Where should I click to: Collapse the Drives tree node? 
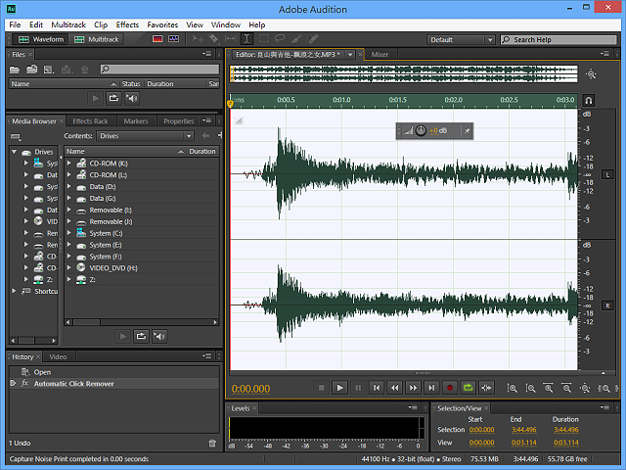(14, 152)
